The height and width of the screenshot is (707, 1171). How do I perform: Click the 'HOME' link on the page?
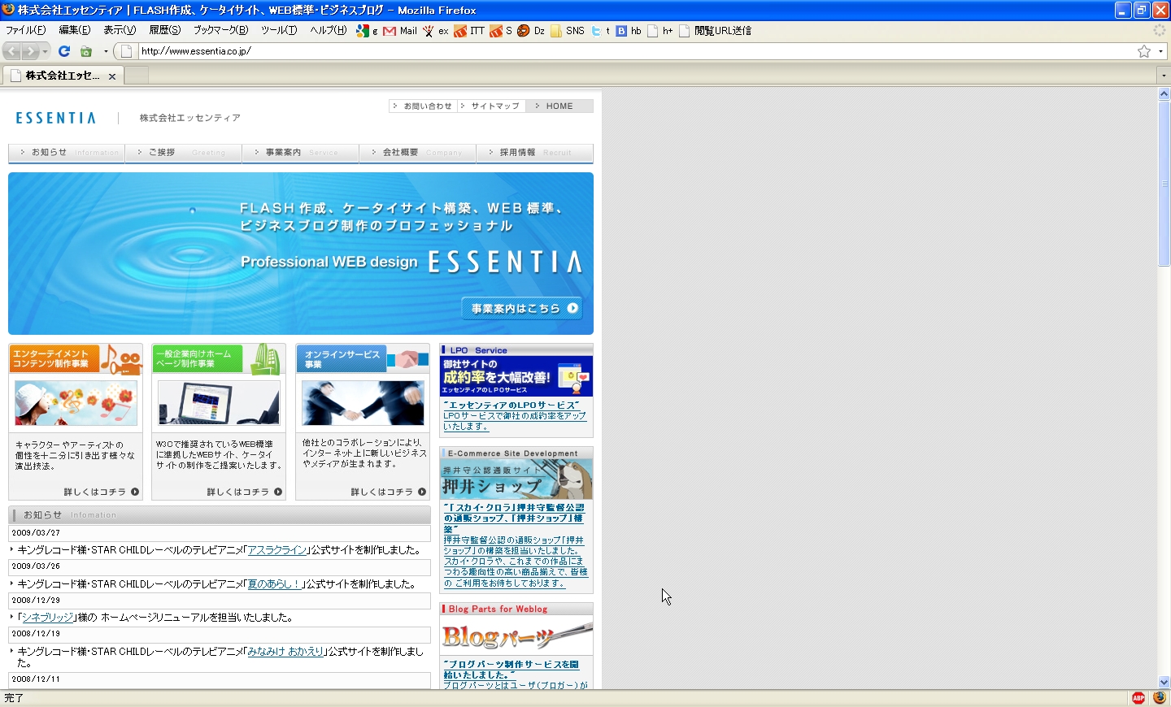click(559, 106)
